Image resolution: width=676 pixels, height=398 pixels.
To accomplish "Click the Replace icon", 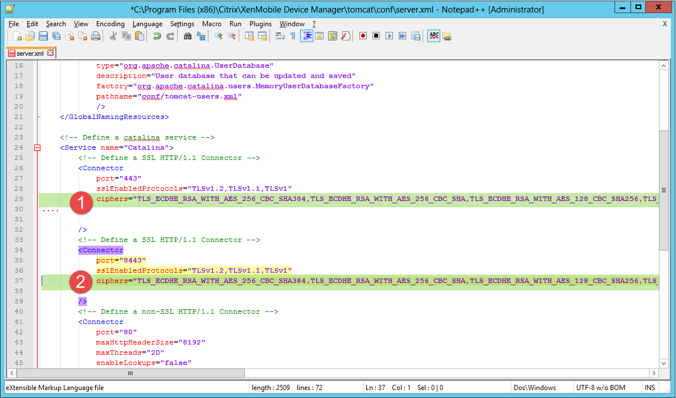I will pyautogui.click(x=201, y=36).
